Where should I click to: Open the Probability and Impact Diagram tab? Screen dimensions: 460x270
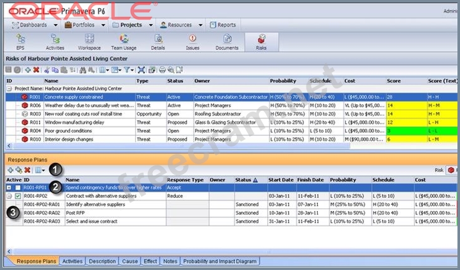(220, 261)
